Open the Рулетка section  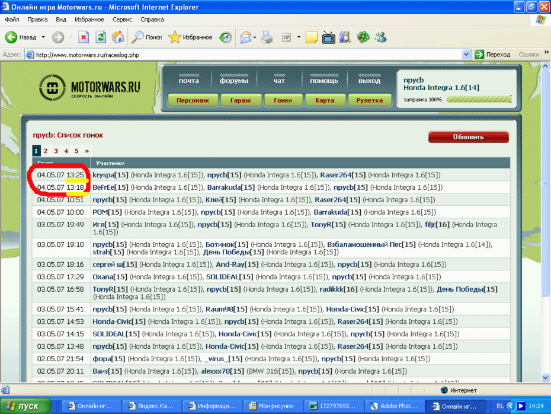369,100
